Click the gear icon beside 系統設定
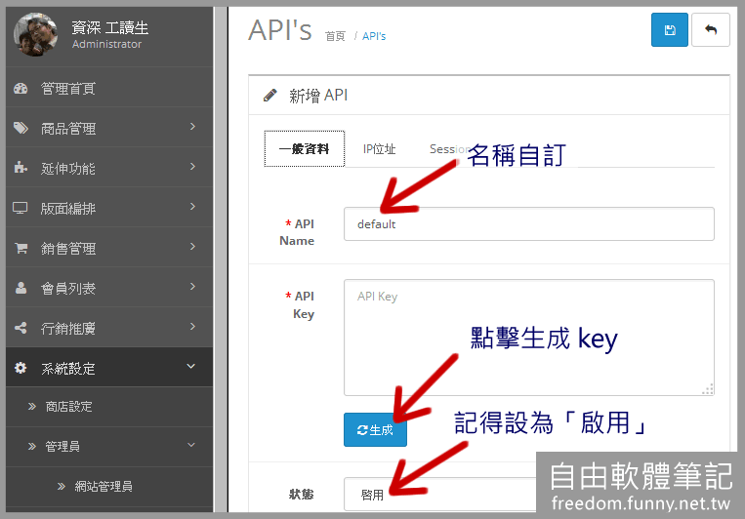This screenshot has width=745, height=519. click(x=21, y=368)
